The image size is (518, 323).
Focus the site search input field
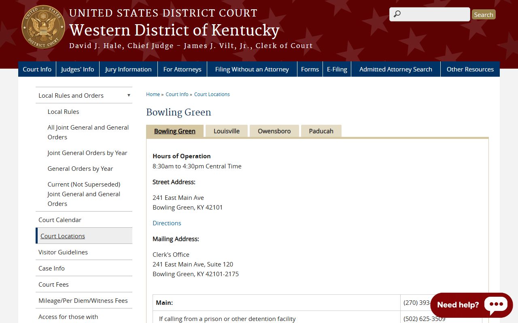click(430, 14)
